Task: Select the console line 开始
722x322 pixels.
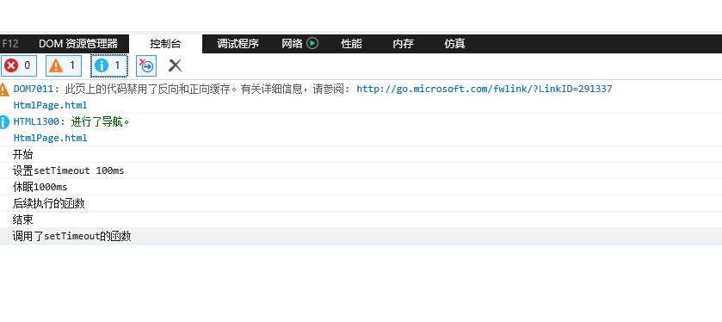Action: pos(361,154)
